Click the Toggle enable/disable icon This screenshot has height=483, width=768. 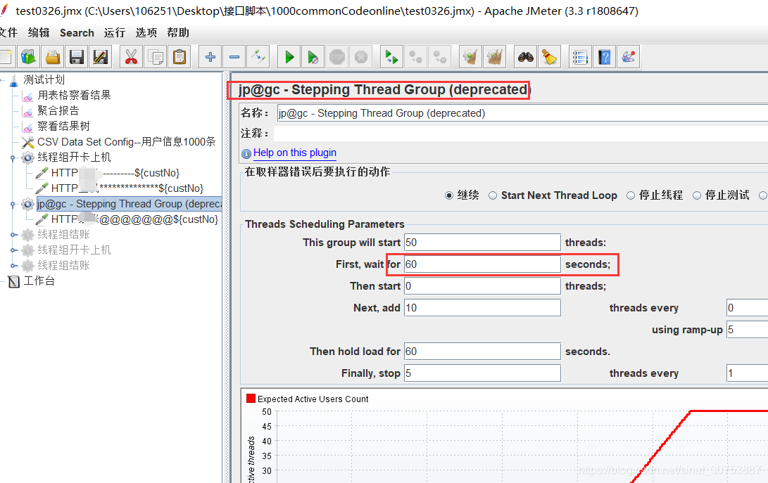coord(258,57)
